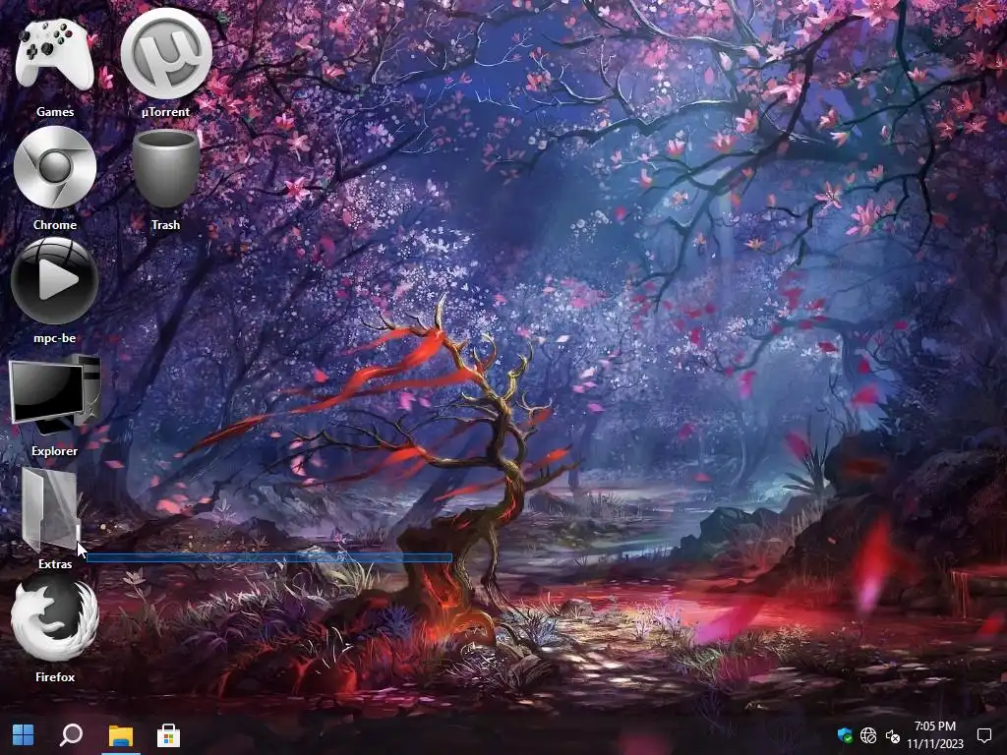Select the Chrome desktop icon
This screenshot has width=1007, height=755.
click(x=55, y=167)
